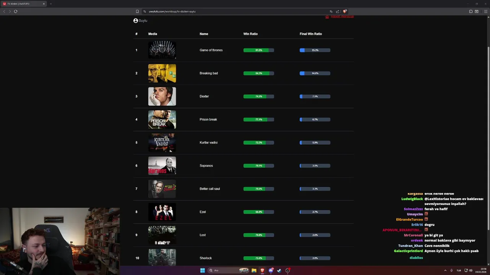This screenshot has height=275, width=490.
Task: Click Game of Thrones green win ratio bar
Action: pos(259,50)
